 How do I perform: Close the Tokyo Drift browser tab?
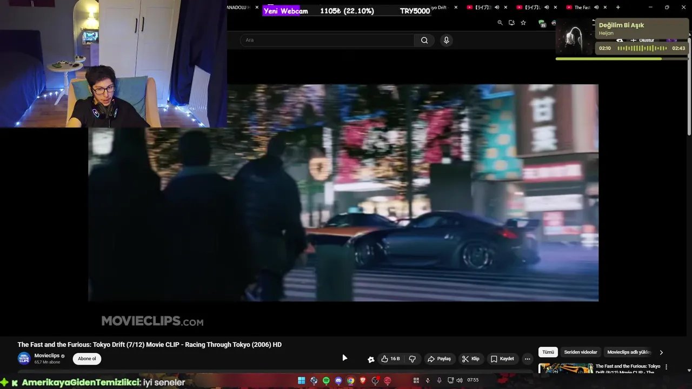click(456, 8)
